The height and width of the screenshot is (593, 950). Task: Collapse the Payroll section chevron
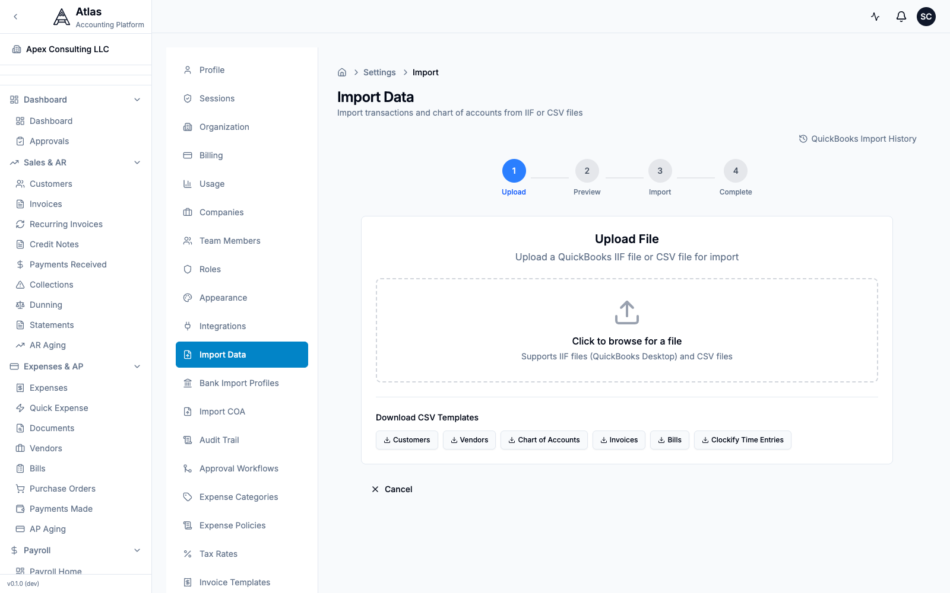(137, 550)
